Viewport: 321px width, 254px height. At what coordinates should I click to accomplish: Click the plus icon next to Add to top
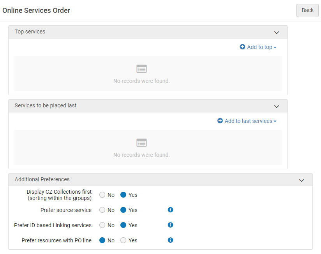click(242, 47)
